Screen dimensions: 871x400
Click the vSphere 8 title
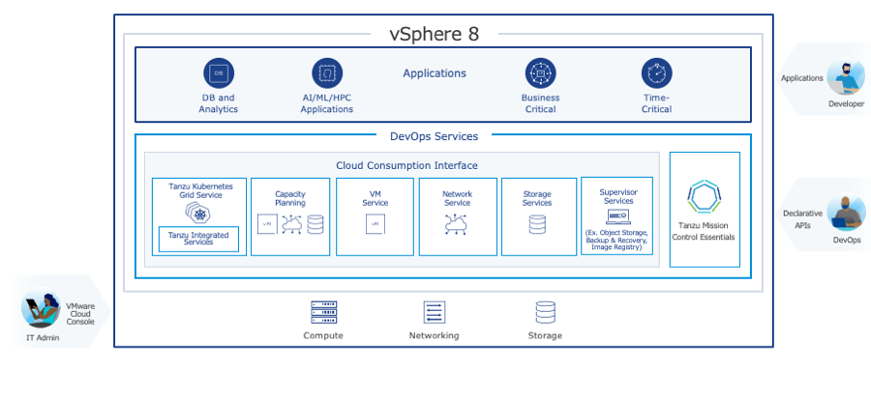point(435,34)
